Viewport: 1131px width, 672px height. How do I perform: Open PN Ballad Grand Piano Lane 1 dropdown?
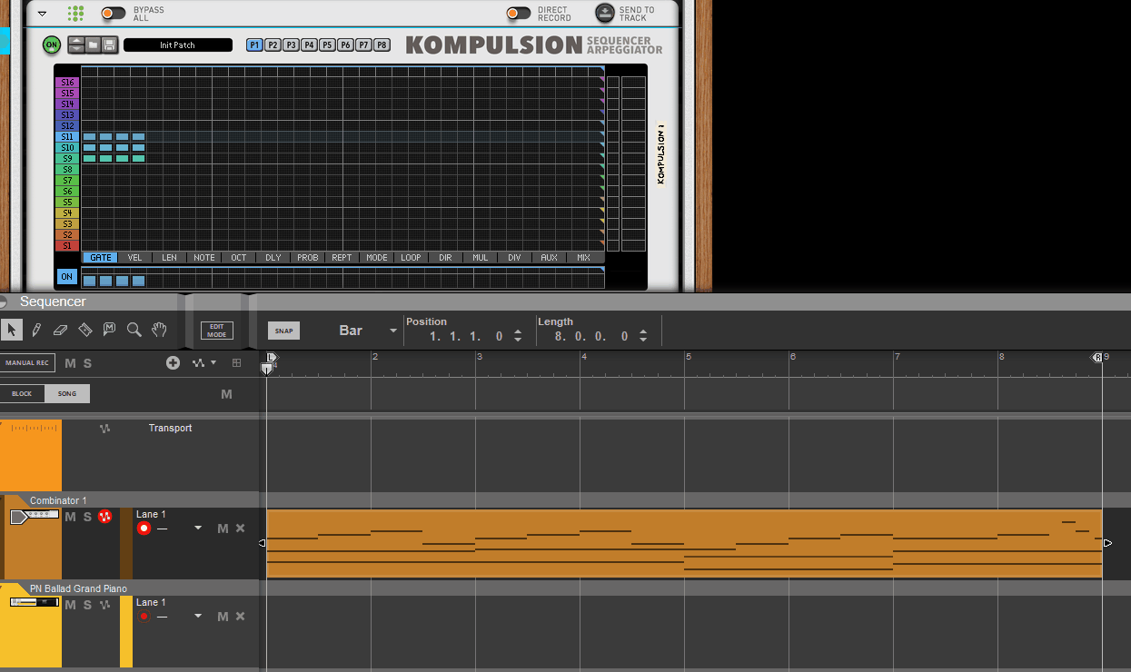(x=198, y=617)
